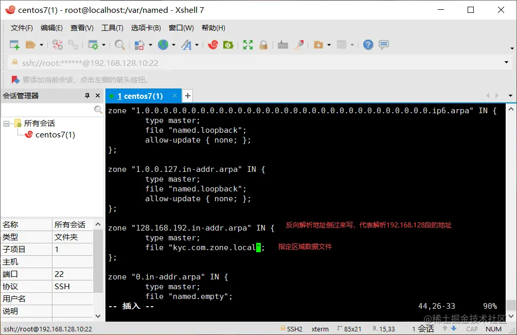Viewport: 517px width, 335px height.
Task: Open dropdown arrow next to Open folder icon
Action: (41, 45)
